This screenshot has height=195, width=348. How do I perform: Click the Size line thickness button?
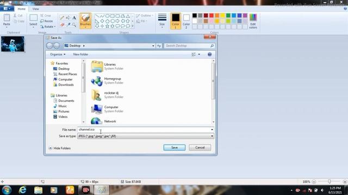162,21
